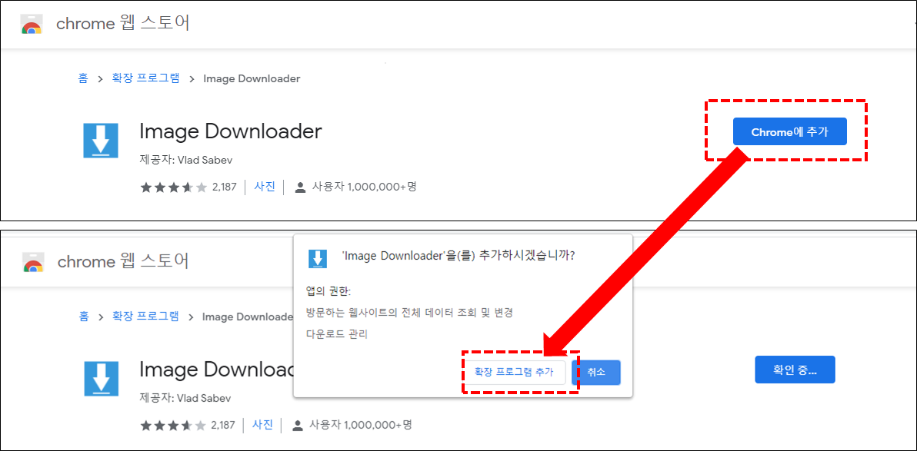Click 방문하는 웹사이트의 전체 데이터 permission text
The image size is (917, 451).
pyautogui.click(x=409, y=313)
